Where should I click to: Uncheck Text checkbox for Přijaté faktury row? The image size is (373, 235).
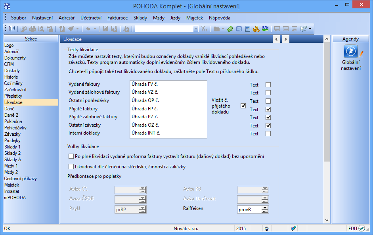click(x=268, y=110)
